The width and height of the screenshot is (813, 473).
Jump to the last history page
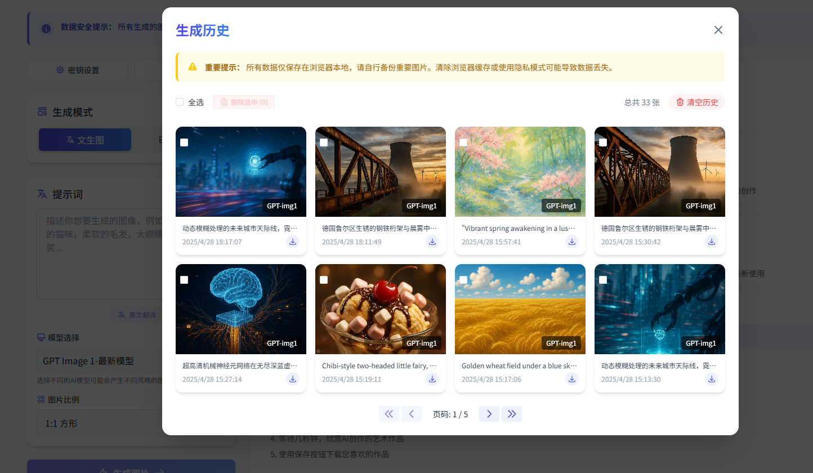512,414
